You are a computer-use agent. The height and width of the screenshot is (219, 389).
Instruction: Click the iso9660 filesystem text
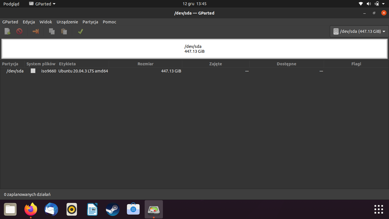click(x=49, y=71)
